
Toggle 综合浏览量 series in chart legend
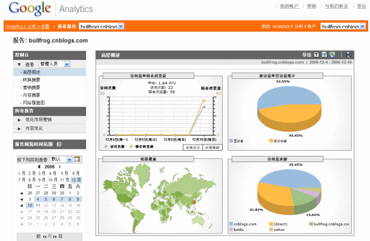point(141,146)
